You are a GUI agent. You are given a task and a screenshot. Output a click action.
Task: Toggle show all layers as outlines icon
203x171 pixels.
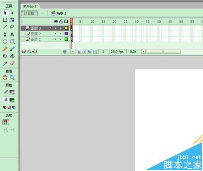[66, 22]
